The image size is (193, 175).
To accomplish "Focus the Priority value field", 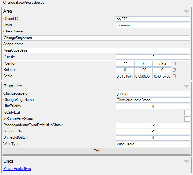I will pos(153,57).
